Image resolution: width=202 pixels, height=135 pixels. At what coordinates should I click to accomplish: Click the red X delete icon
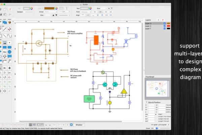click(x=10, y=9)
